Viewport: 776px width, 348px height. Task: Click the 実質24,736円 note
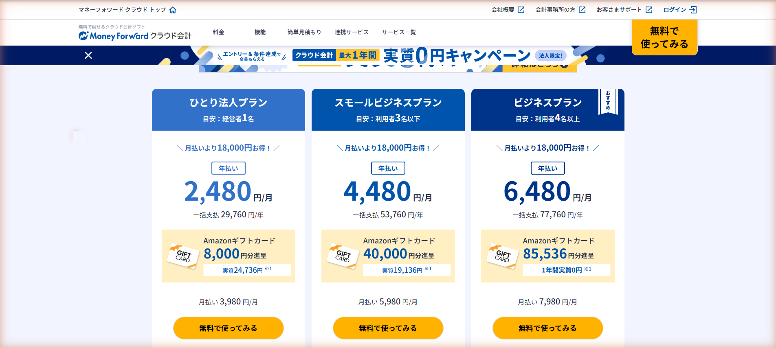point(247,270)
